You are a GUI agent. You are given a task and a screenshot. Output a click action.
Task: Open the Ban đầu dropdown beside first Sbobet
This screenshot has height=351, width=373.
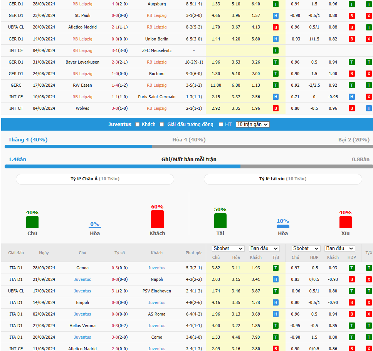coord(264,249)
